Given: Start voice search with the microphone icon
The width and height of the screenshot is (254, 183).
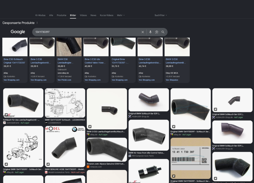Looking at the screenshot, I should pos(150,32).
